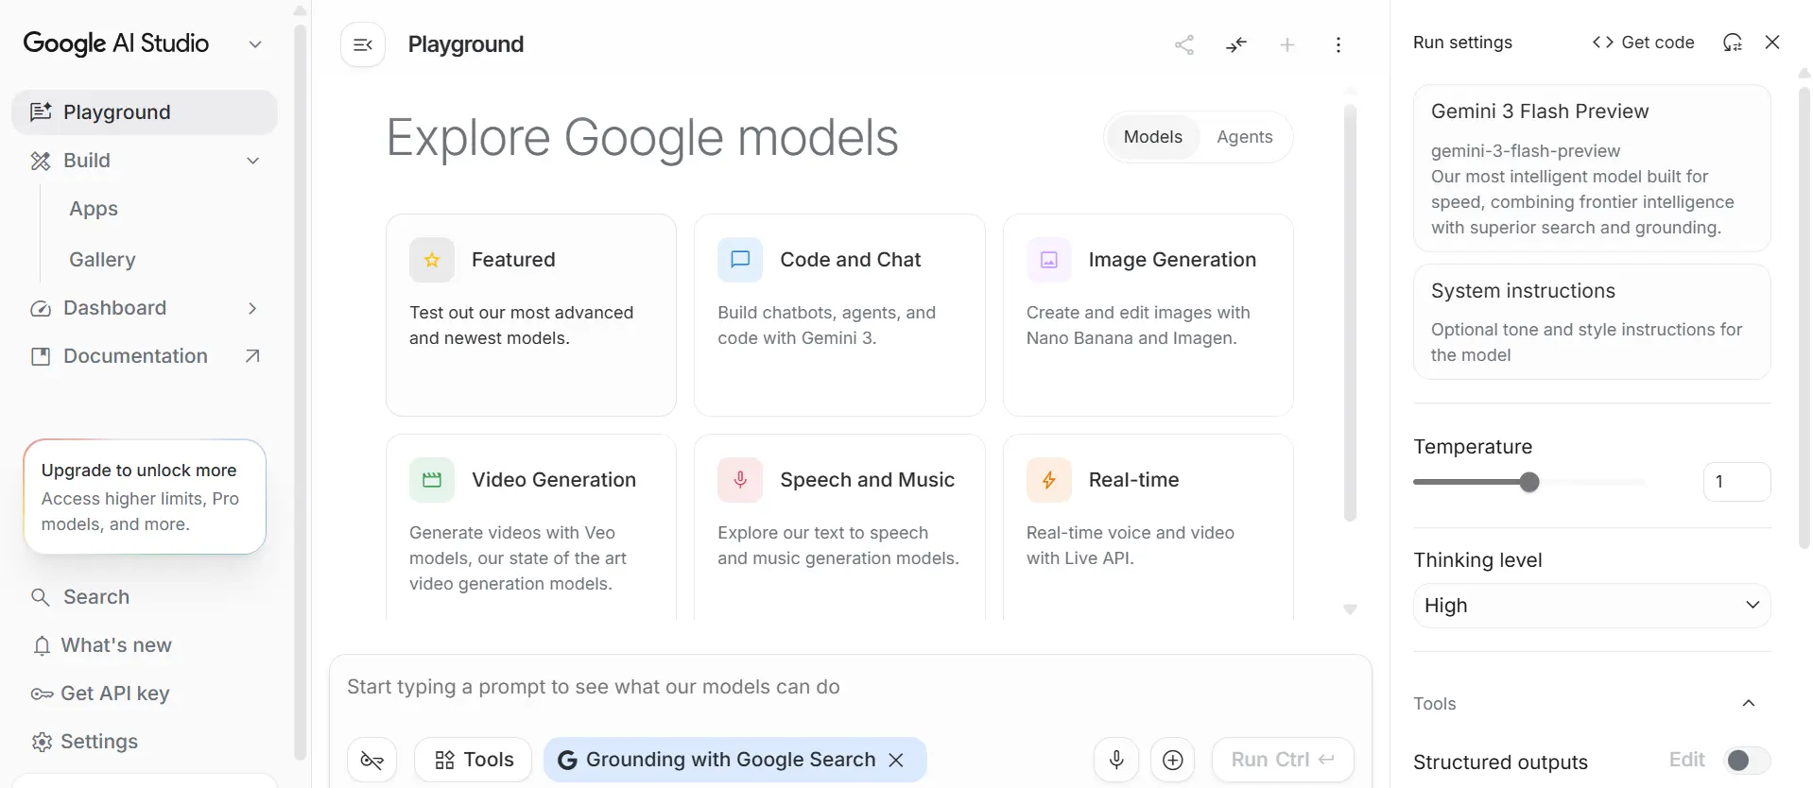Click the Documentation book icon
Screen dimensions: 1813x788
tap(41, 356)
